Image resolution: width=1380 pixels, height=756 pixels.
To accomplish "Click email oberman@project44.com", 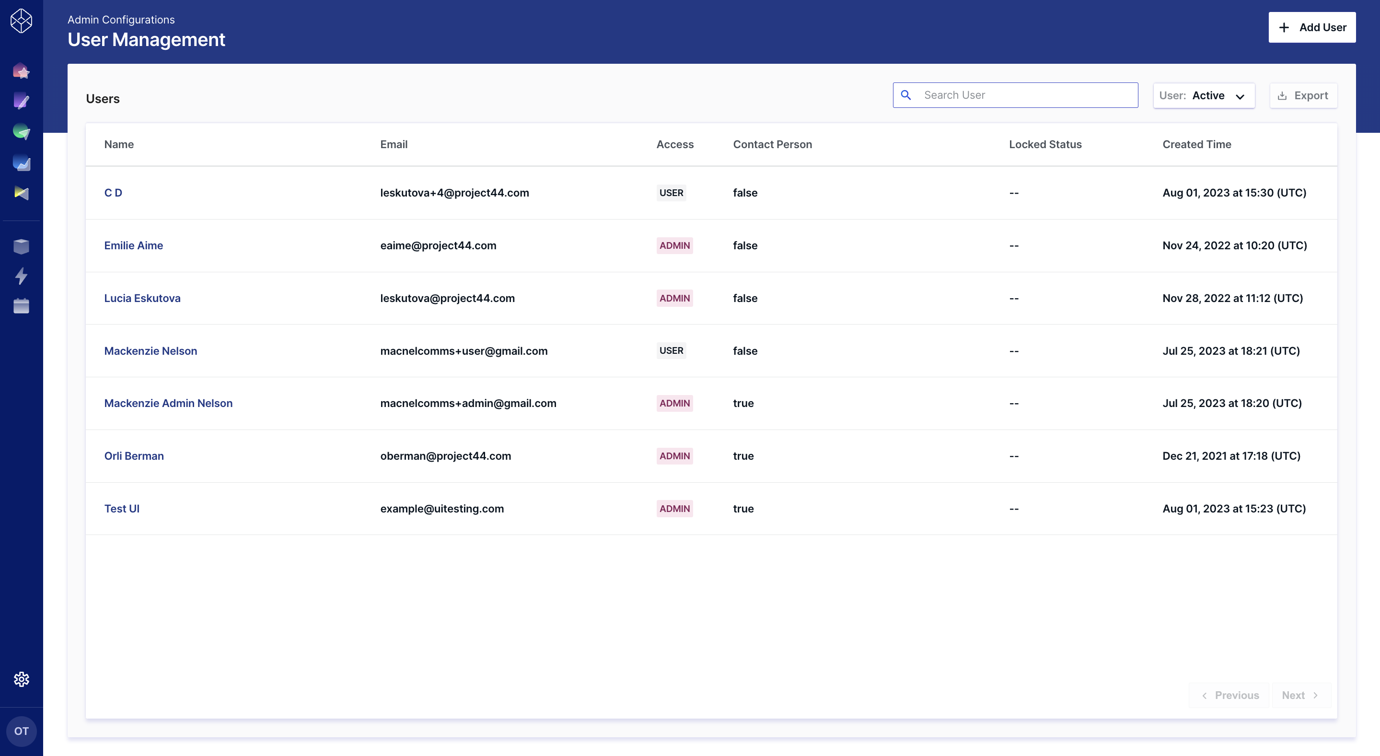I will 446,455.
